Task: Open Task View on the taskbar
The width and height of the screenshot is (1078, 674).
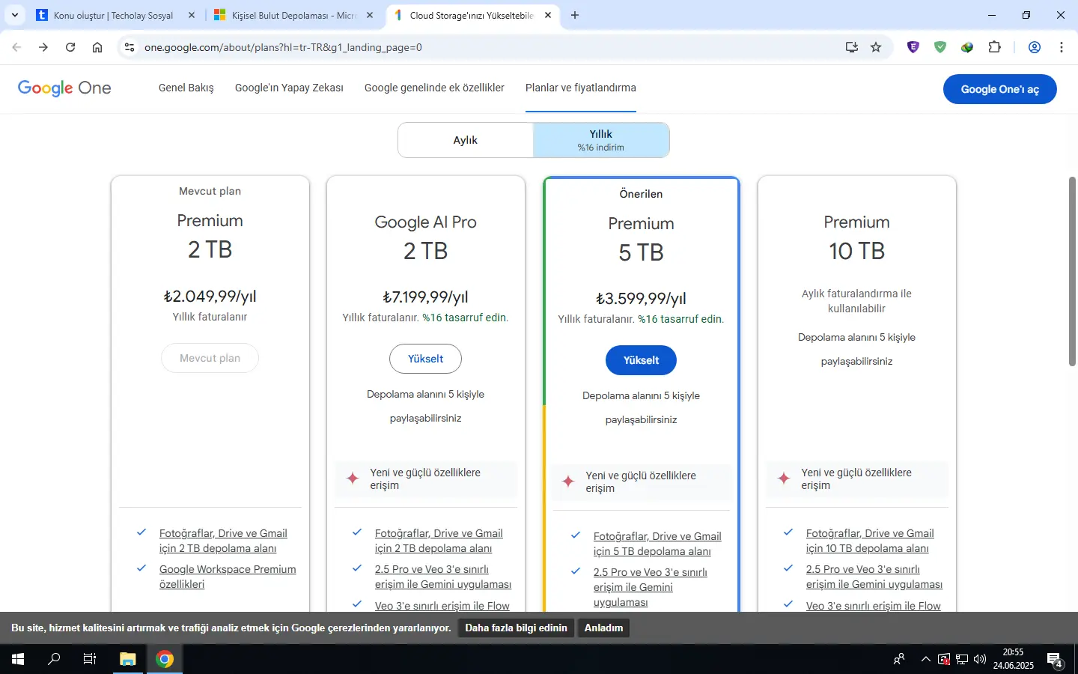Action: pos(90,659)
